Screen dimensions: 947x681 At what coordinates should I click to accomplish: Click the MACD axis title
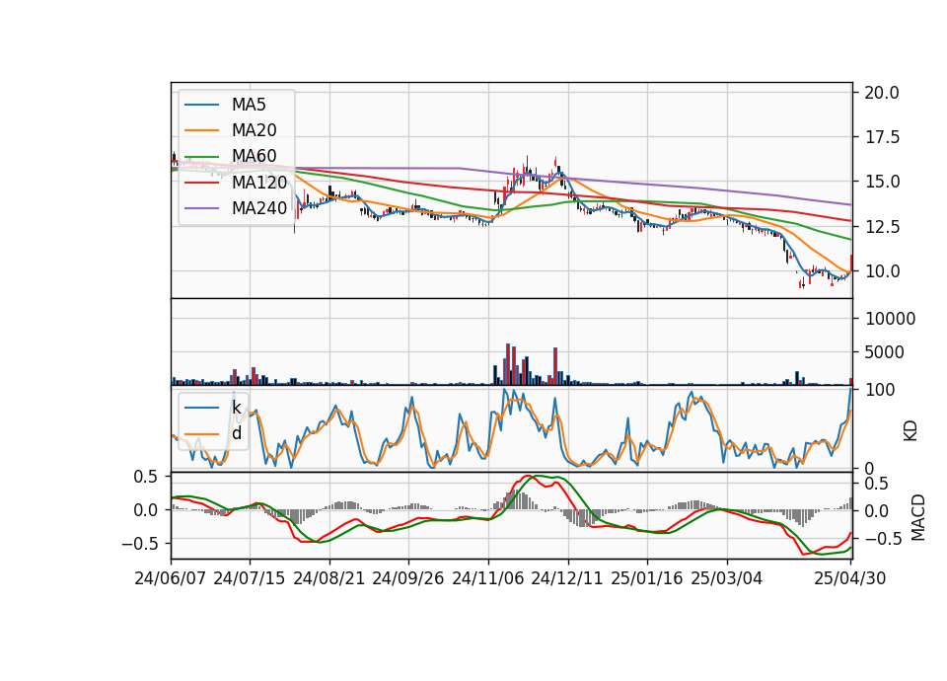(x=918, y=517)
